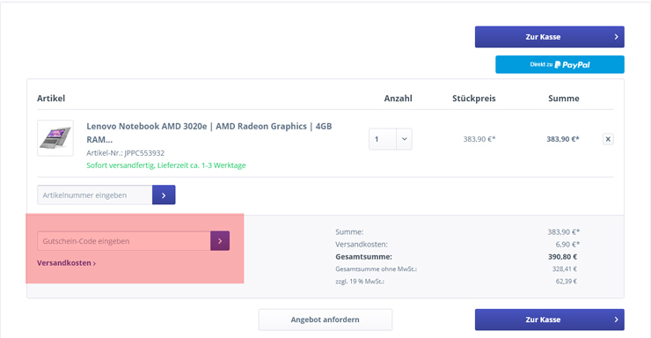Click the Sofort versandfertig delivery text
651x338 pixels.
click(166, 165)
